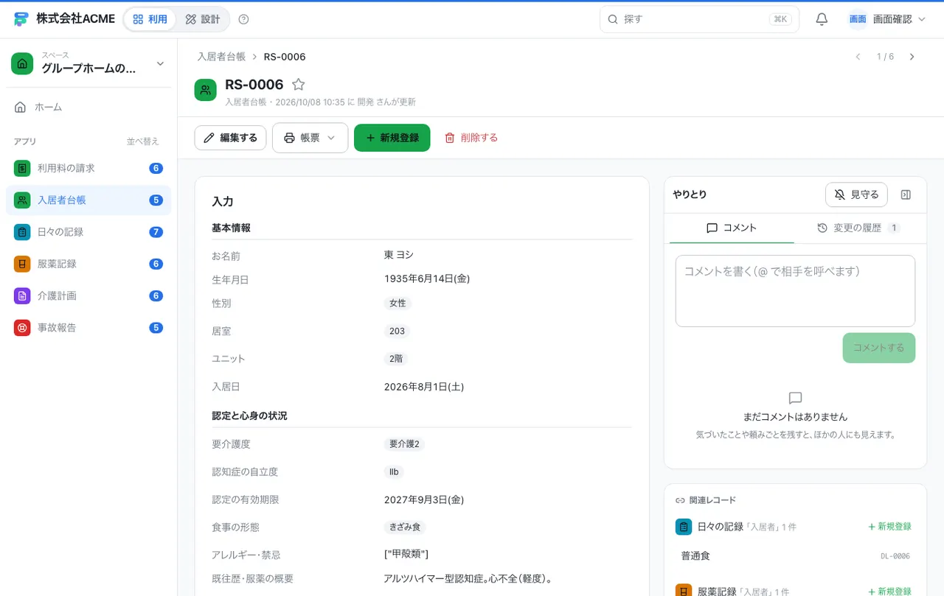Click the 介護計画 sidebar icon
The height and width of the screenshot is (596, 944).
tap(22, 295)
